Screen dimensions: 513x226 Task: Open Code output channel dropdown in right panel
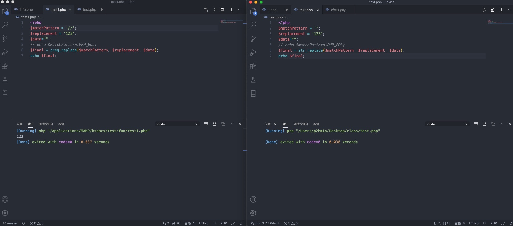[447, 124]
